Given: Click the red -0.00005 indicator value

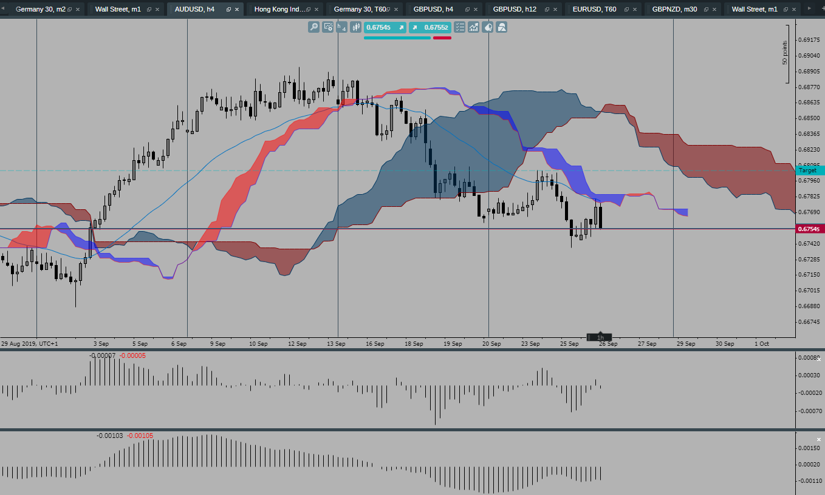Looking at the screenshot, I should 132,355.
